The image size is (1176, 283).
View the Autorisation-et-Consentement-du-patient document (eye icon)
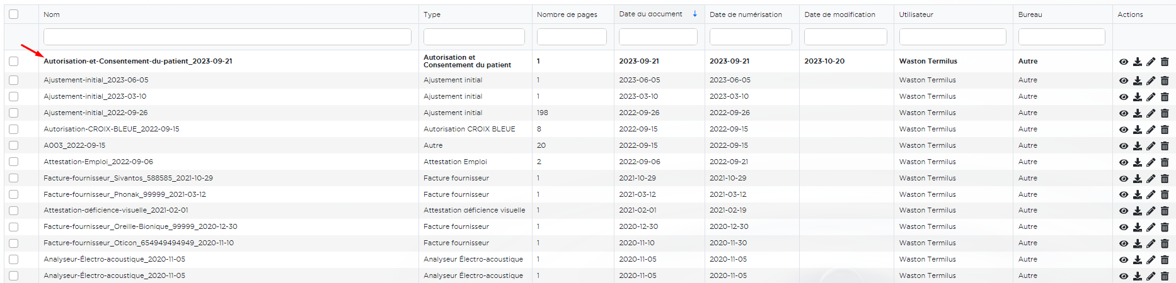pos(1123,62)
